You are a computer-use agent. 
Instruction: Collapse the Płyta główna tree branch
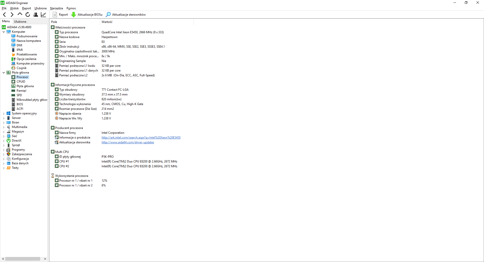pos(4,73)
